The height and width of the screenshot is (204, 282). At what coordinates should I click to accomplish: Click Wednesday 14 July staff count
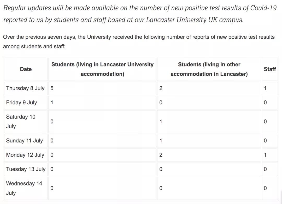[x=265, y=188]
